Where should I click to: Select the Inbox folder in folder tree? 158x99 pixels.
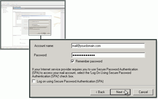point(5,9)
